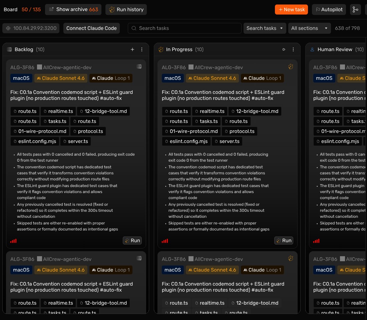Click the Human Review person icon
367x320 pixels.
312,49
